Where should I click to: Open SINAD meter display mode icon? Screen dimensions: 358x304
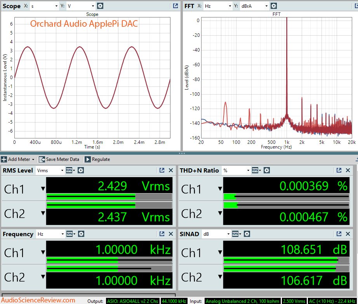pyautogui.click(x=236, y=234)
